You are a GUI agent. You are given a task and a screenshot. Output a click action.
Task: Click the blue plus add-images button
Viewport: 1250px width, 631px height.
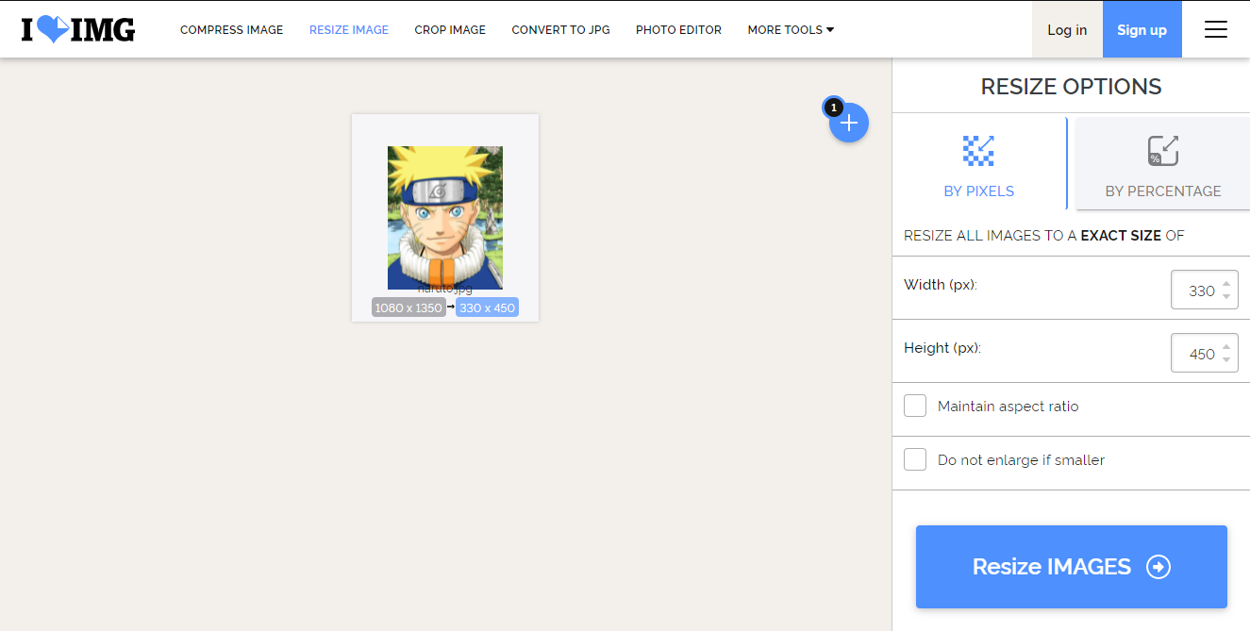pyautogui.click(x=849, y=123)
